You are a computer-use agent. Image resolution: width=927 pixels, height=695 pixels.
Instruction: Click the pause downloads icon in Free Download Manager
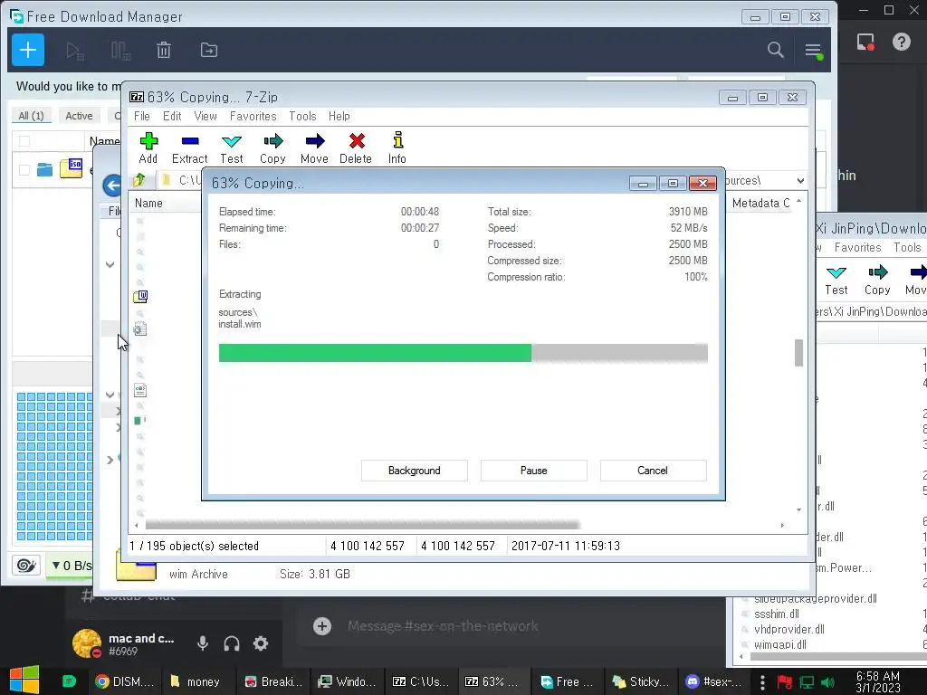[120, 51]
